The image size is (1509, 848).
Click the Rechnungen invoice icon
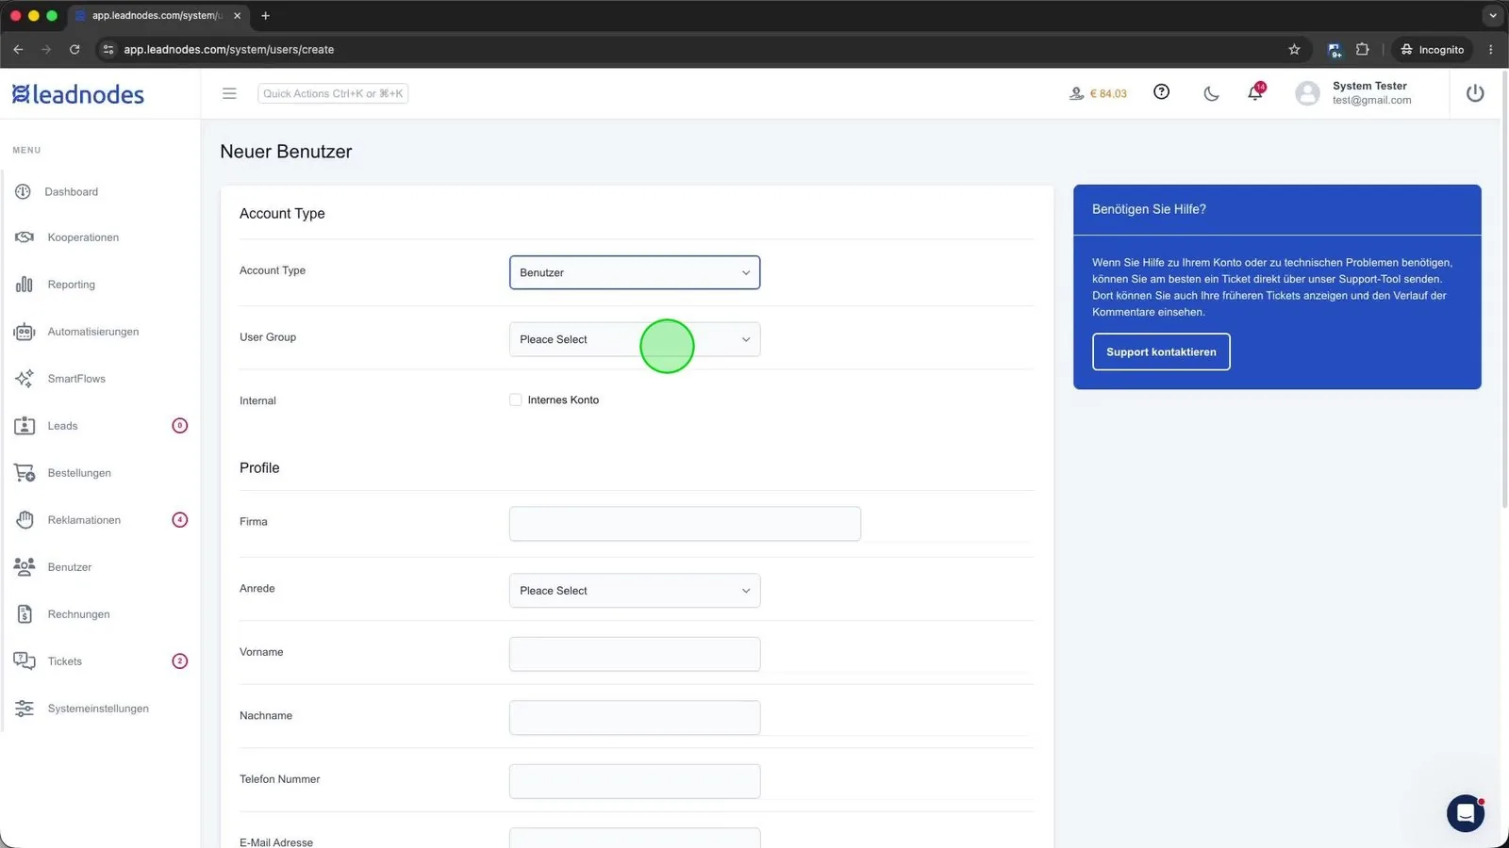[x=25, y=614]
